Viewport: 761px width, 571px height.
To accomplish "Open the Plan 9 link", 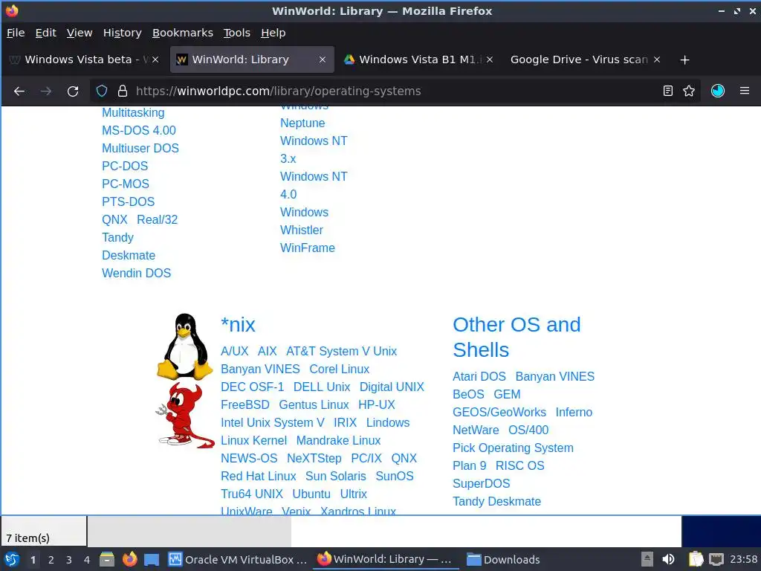I will click(x=470, y=465).
